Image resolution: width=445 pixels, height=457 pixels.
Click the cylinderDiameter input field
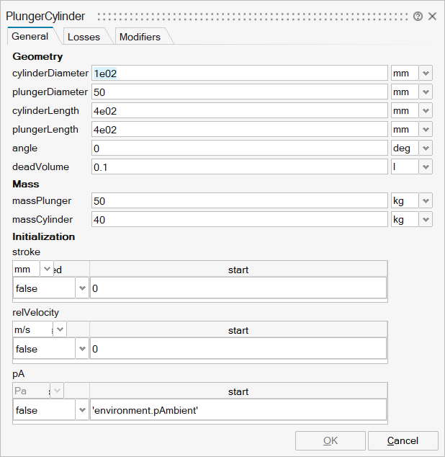(239, 73)
